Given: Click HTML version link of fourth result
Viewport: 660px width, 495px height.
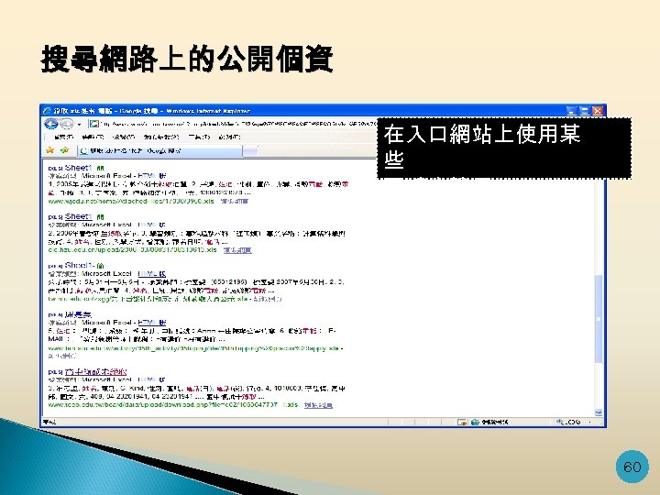Looking at the screenshot, I should 151,323.
